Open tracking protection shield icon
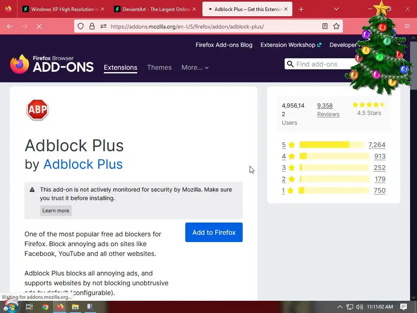 point(81,26)
